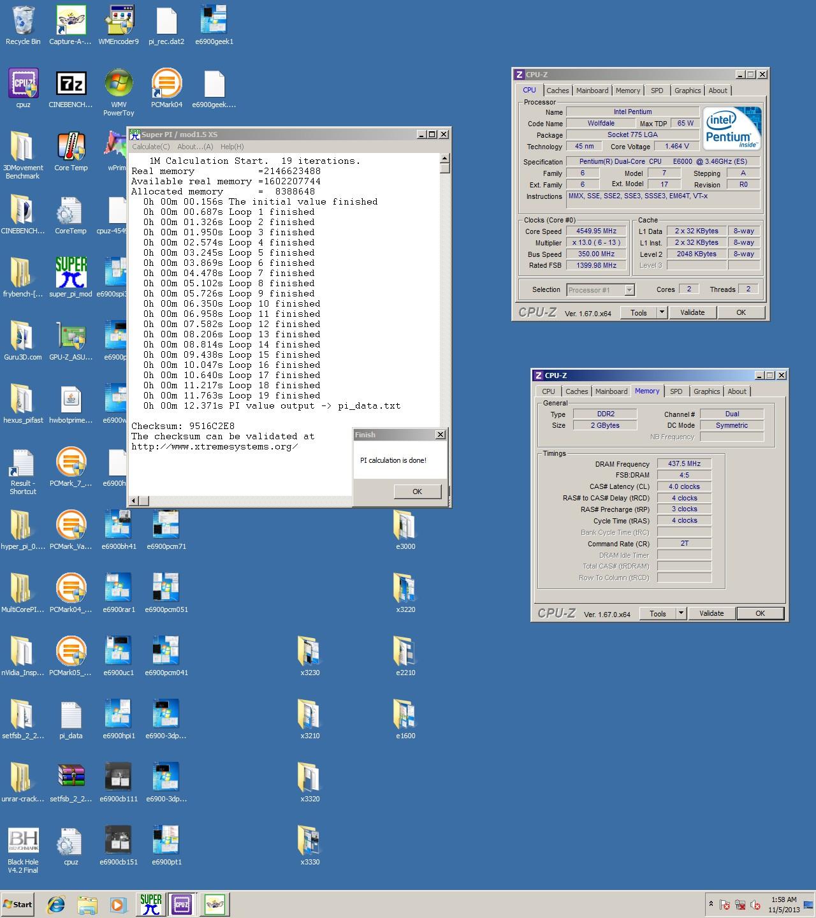Select the e6900cb111 screenshot thumbnail
This screenshot has width=816, height=918.
pos(119,783)
